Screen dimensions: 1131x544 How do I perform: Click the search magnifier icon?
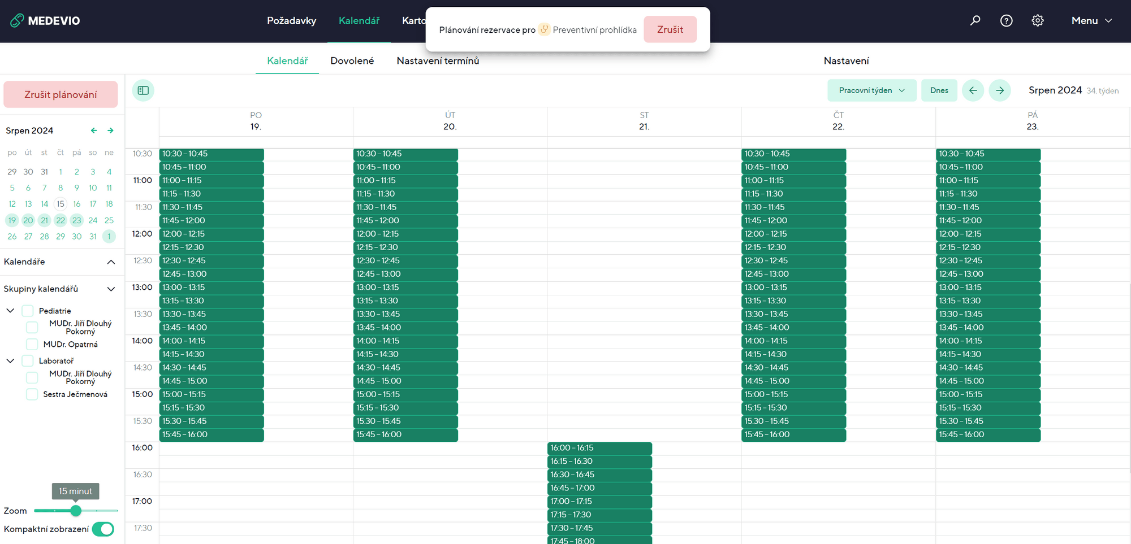pos(975,21)
